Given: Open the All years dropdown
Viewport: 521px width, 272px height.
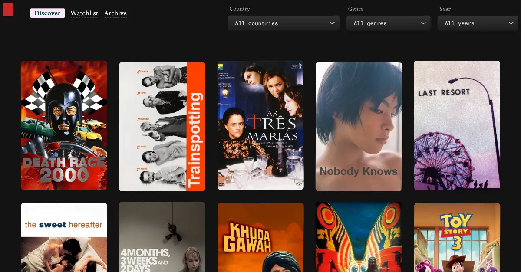Looking at the screenshot, I should (x=478, y=23).
